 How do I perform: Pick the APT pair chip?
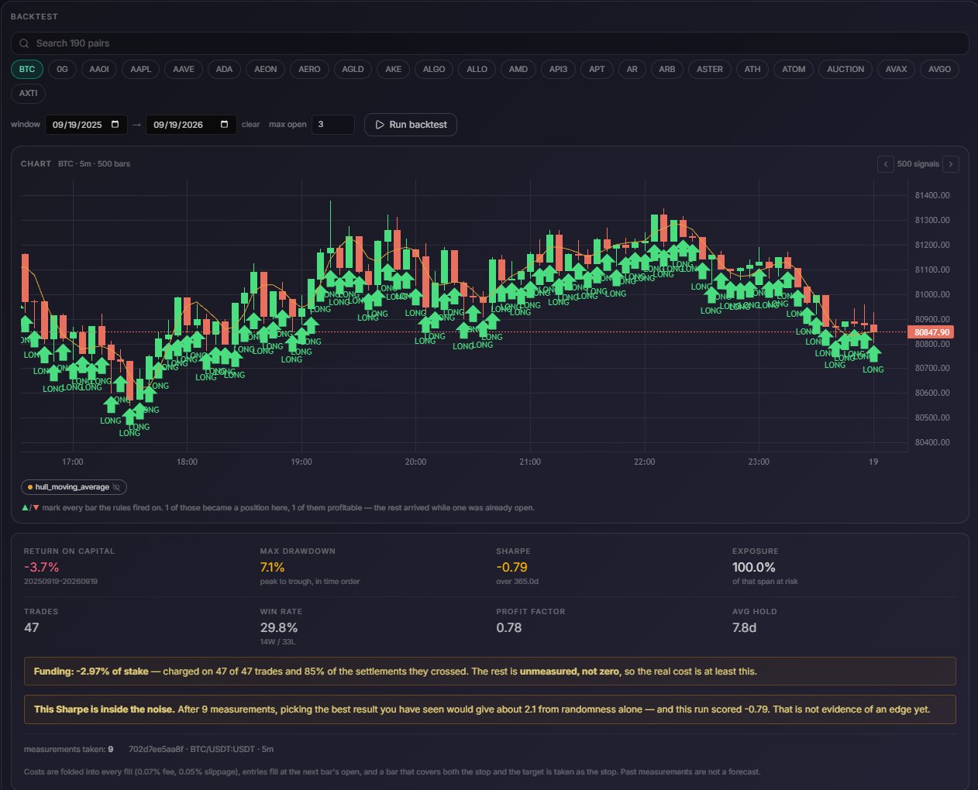pos(597,69)
